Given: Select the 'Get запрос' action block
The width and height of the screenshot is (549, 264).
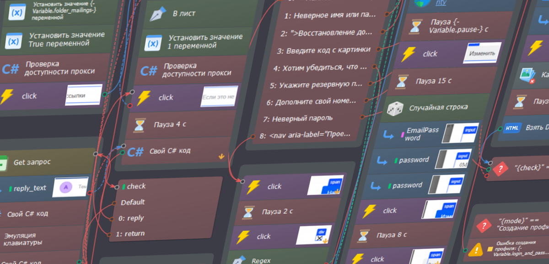Looking at the screenshot, I should [x=47, y=162].
